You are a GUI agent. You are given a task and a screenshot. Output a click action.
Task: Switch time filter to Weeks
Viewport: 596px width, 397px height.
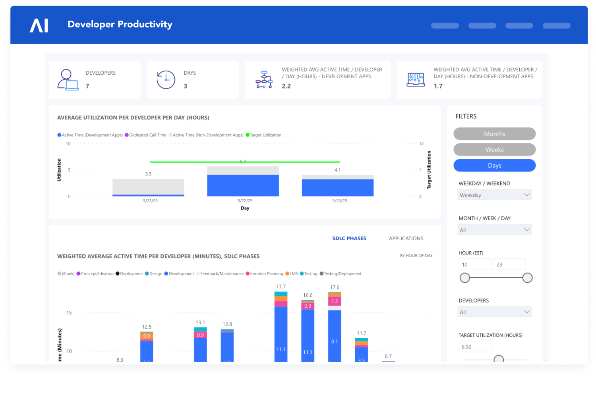tap(494, 150)
